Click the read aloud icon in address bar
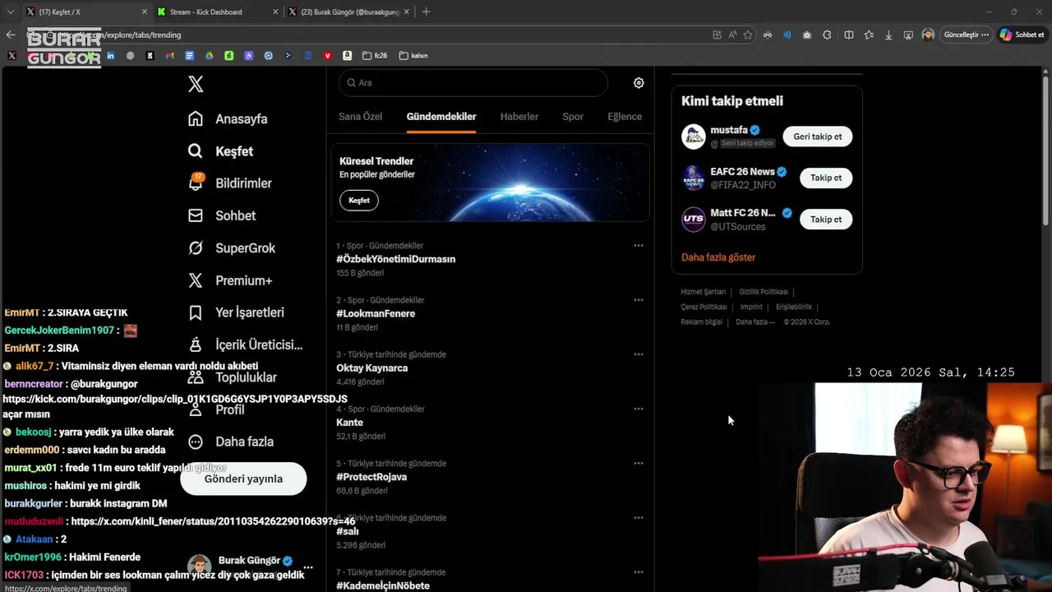The height and width of the screenshot is (592, 1052). coord(732,35)
